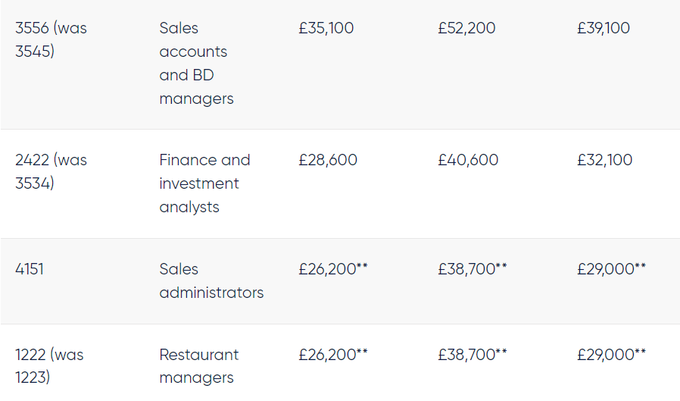The width and height of the screenshot is (680, 401).
Task: Click the £35,100 salary value
Action: coord(326,29)
